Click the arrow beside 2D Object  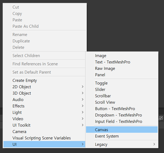(x=83, y=87)
